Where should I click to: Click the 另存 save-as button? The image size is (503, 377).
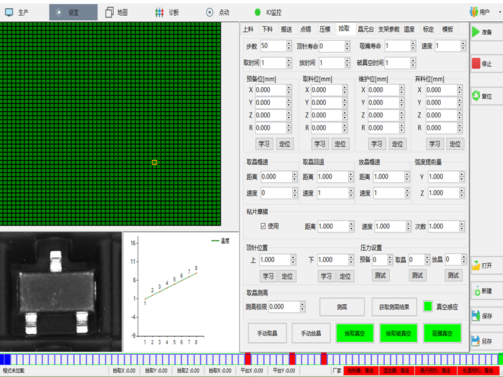[486, 341]
